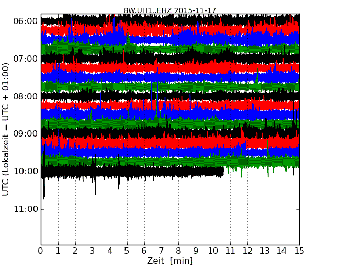Select the 11:00 y-axis tick label
Image resolution: width=340 pixels, height=272 pixels.
click(25, 209)
